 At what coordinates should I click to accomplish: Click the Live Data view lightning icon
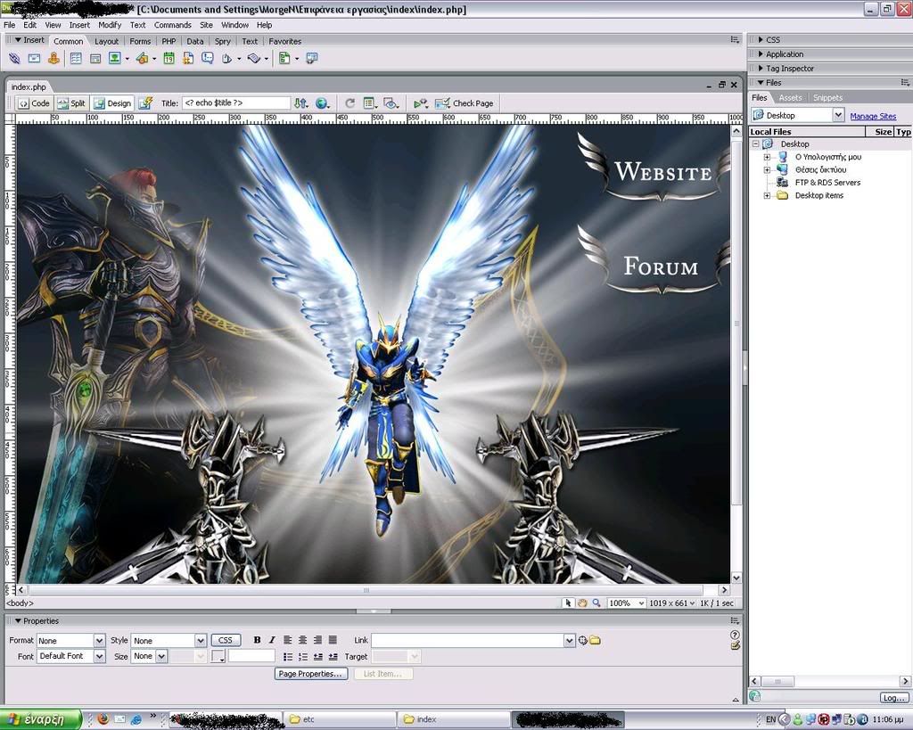145,103
